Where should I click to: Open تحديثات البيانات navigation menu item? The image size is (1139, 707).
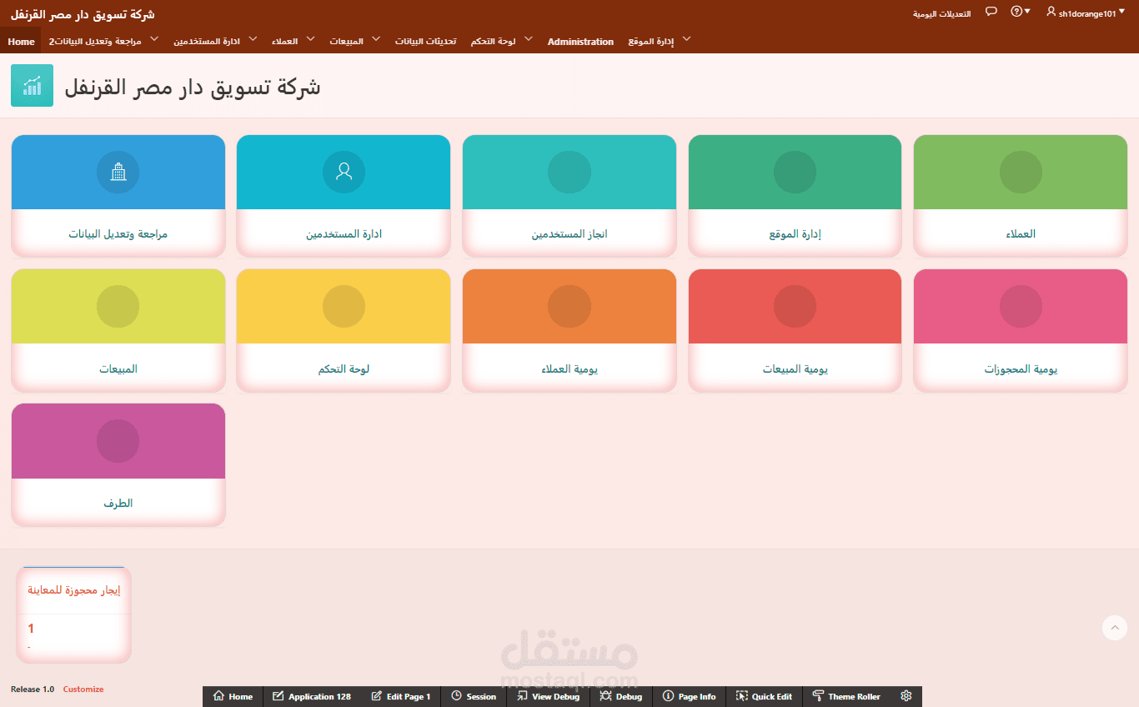click(x=425, y=41)
